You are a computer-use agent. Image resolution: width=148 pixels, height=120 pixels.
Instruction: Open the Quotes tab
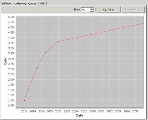32,4
